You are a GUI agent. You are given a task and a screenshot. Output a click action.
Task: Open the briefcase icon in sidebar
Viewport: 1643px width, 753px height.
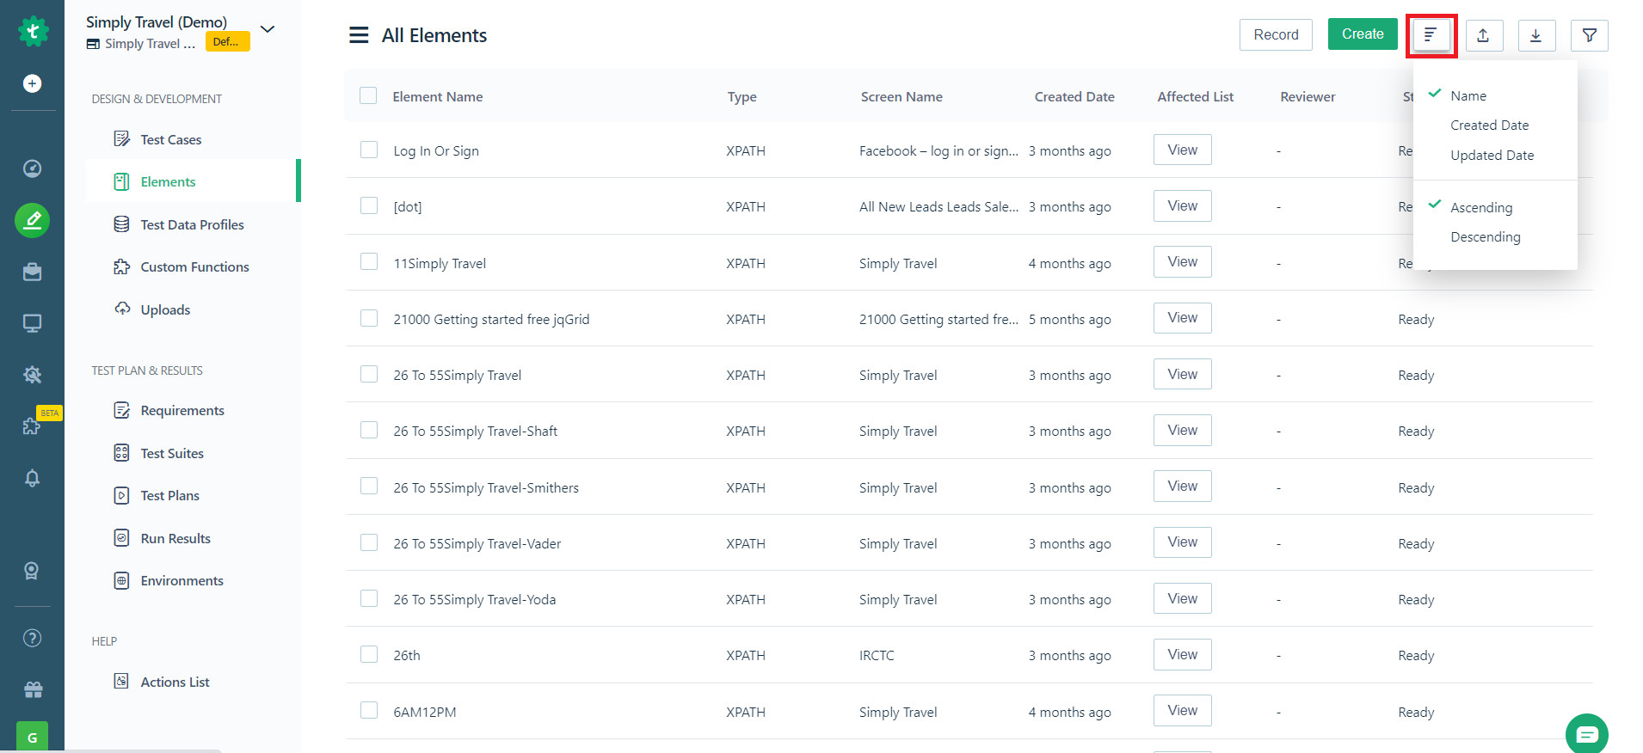click(x=32, y=272)
